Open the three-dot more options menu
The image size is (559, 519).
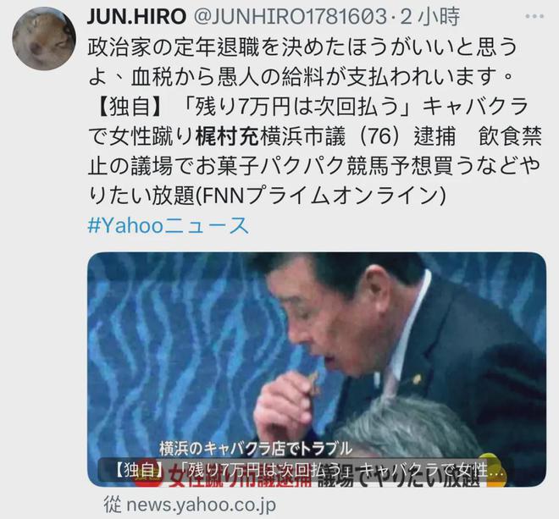pyautogui.click(x=534, y=16)
